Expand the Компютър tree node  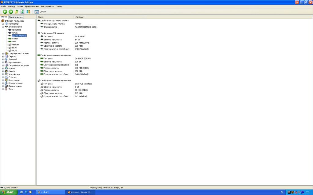(x=3, y=24)
